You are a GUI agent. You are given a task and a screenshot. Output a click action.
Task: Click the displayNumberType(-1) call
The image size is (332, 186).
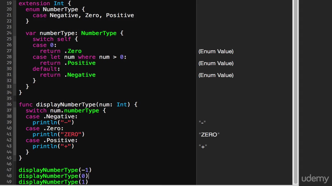point(55,170)
